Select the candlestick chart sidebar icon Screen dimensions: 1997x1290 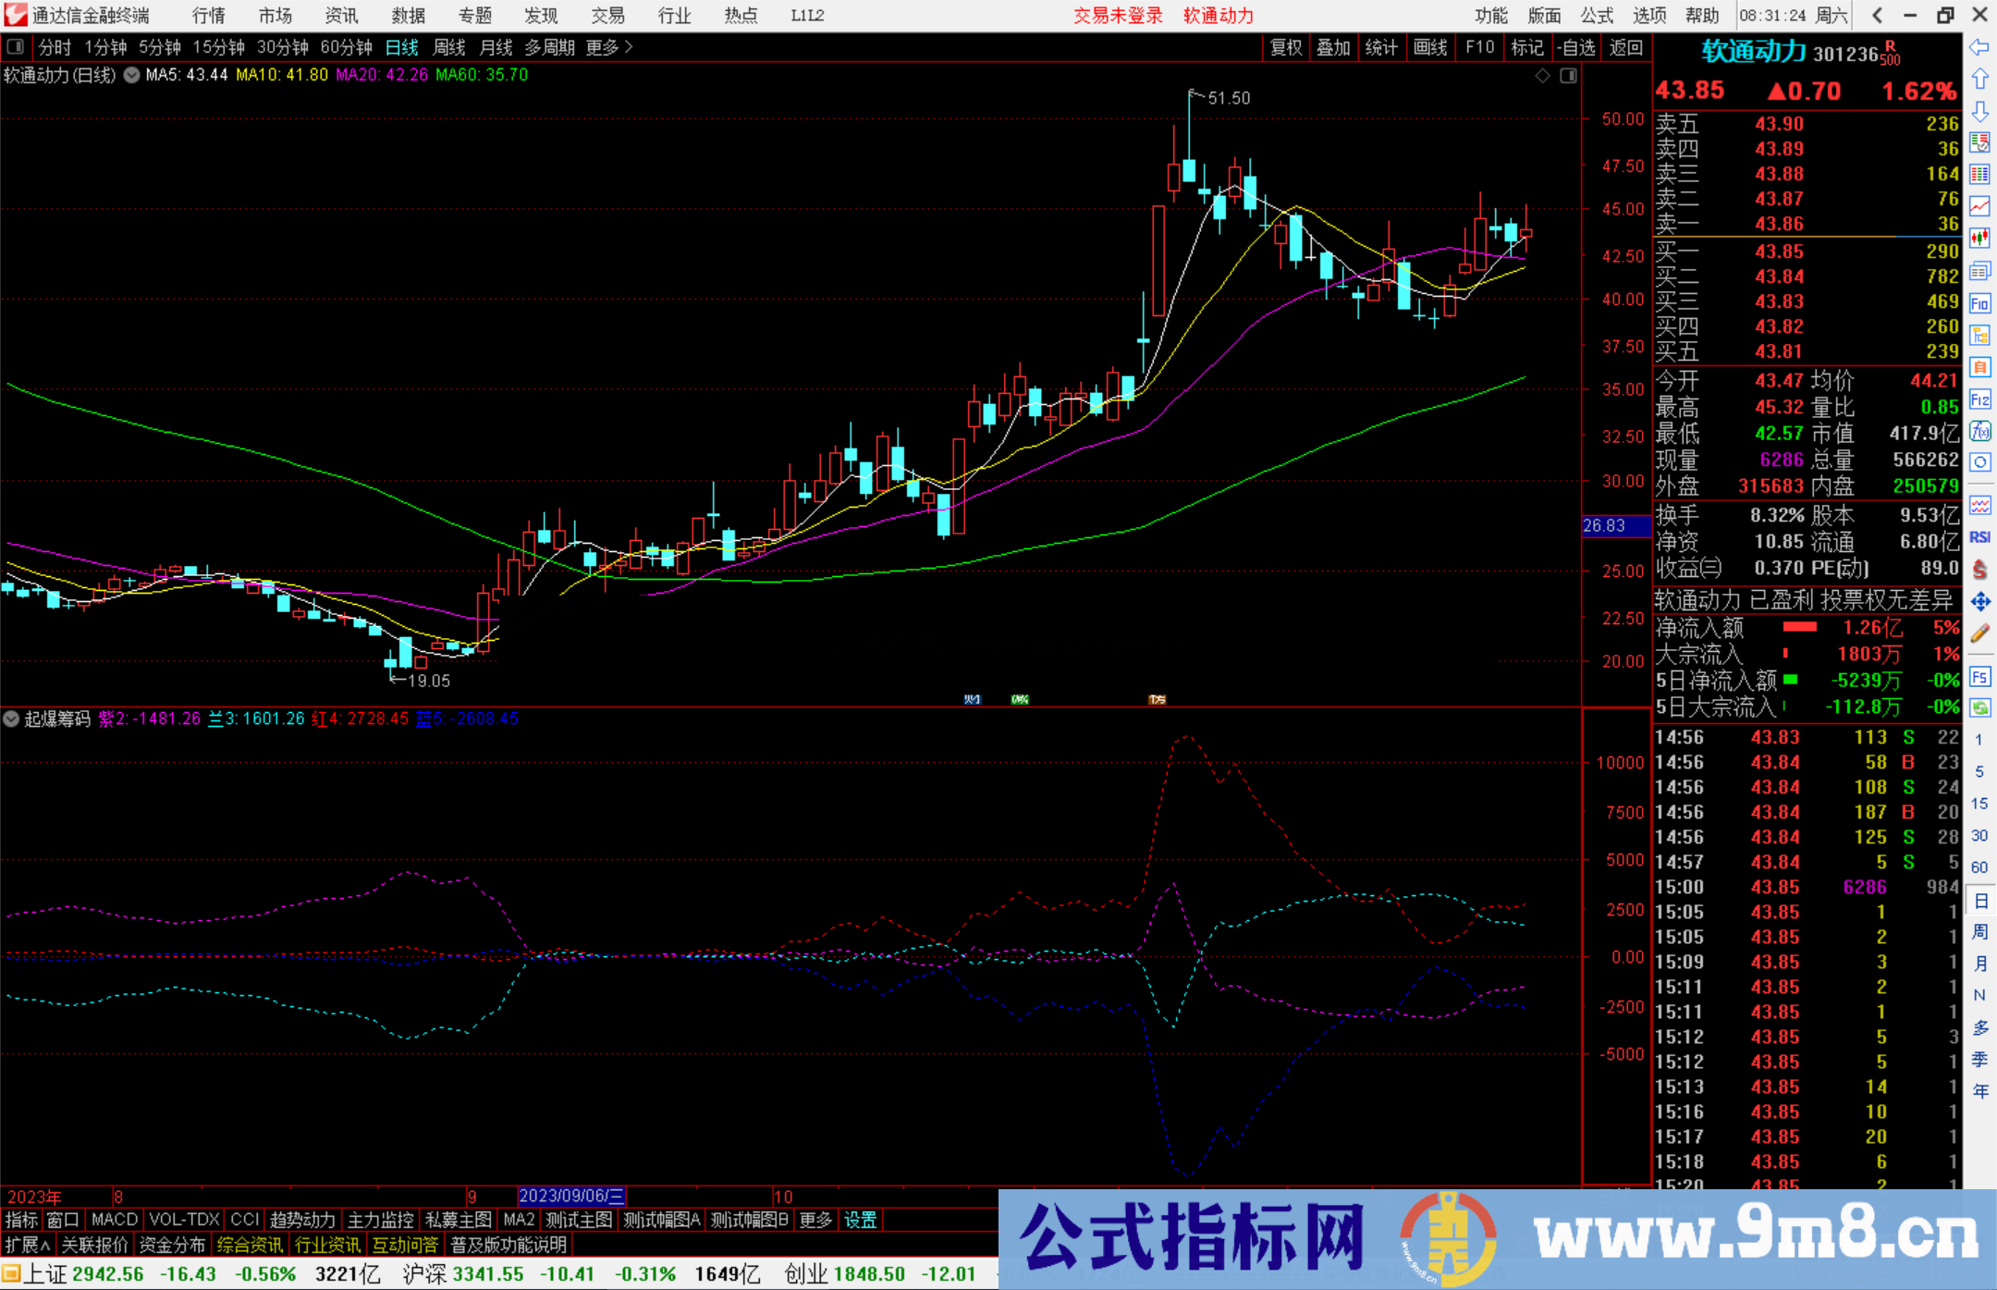coord(1979,238)
